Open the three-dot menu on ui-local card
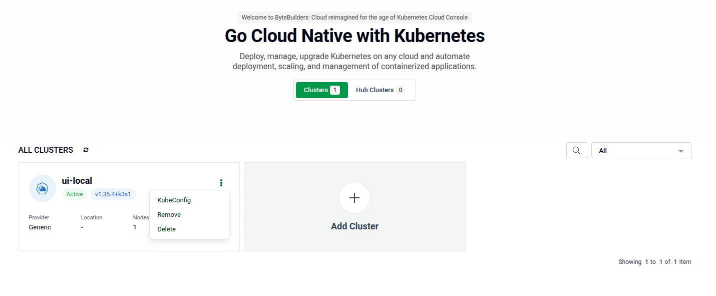The image size is (716, 296). (221, 183)
